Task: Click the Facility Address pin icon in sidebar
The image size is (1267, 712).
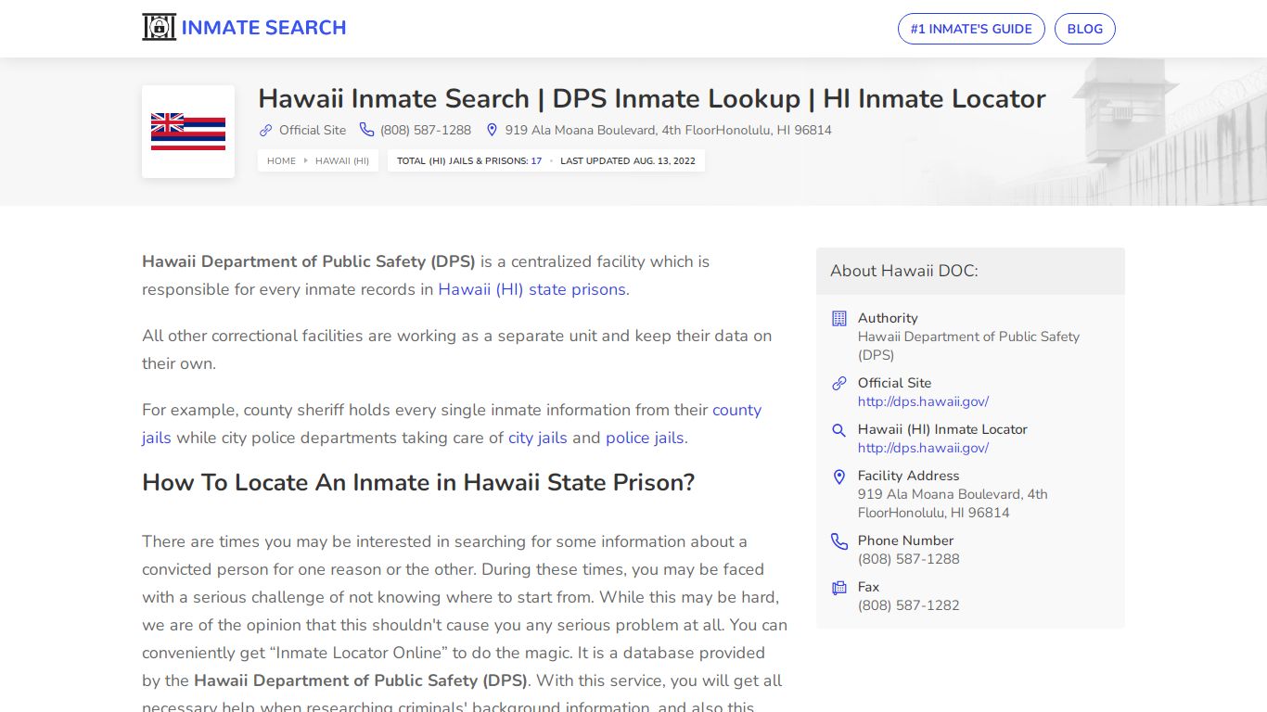Action: click(x=839, y=477)
